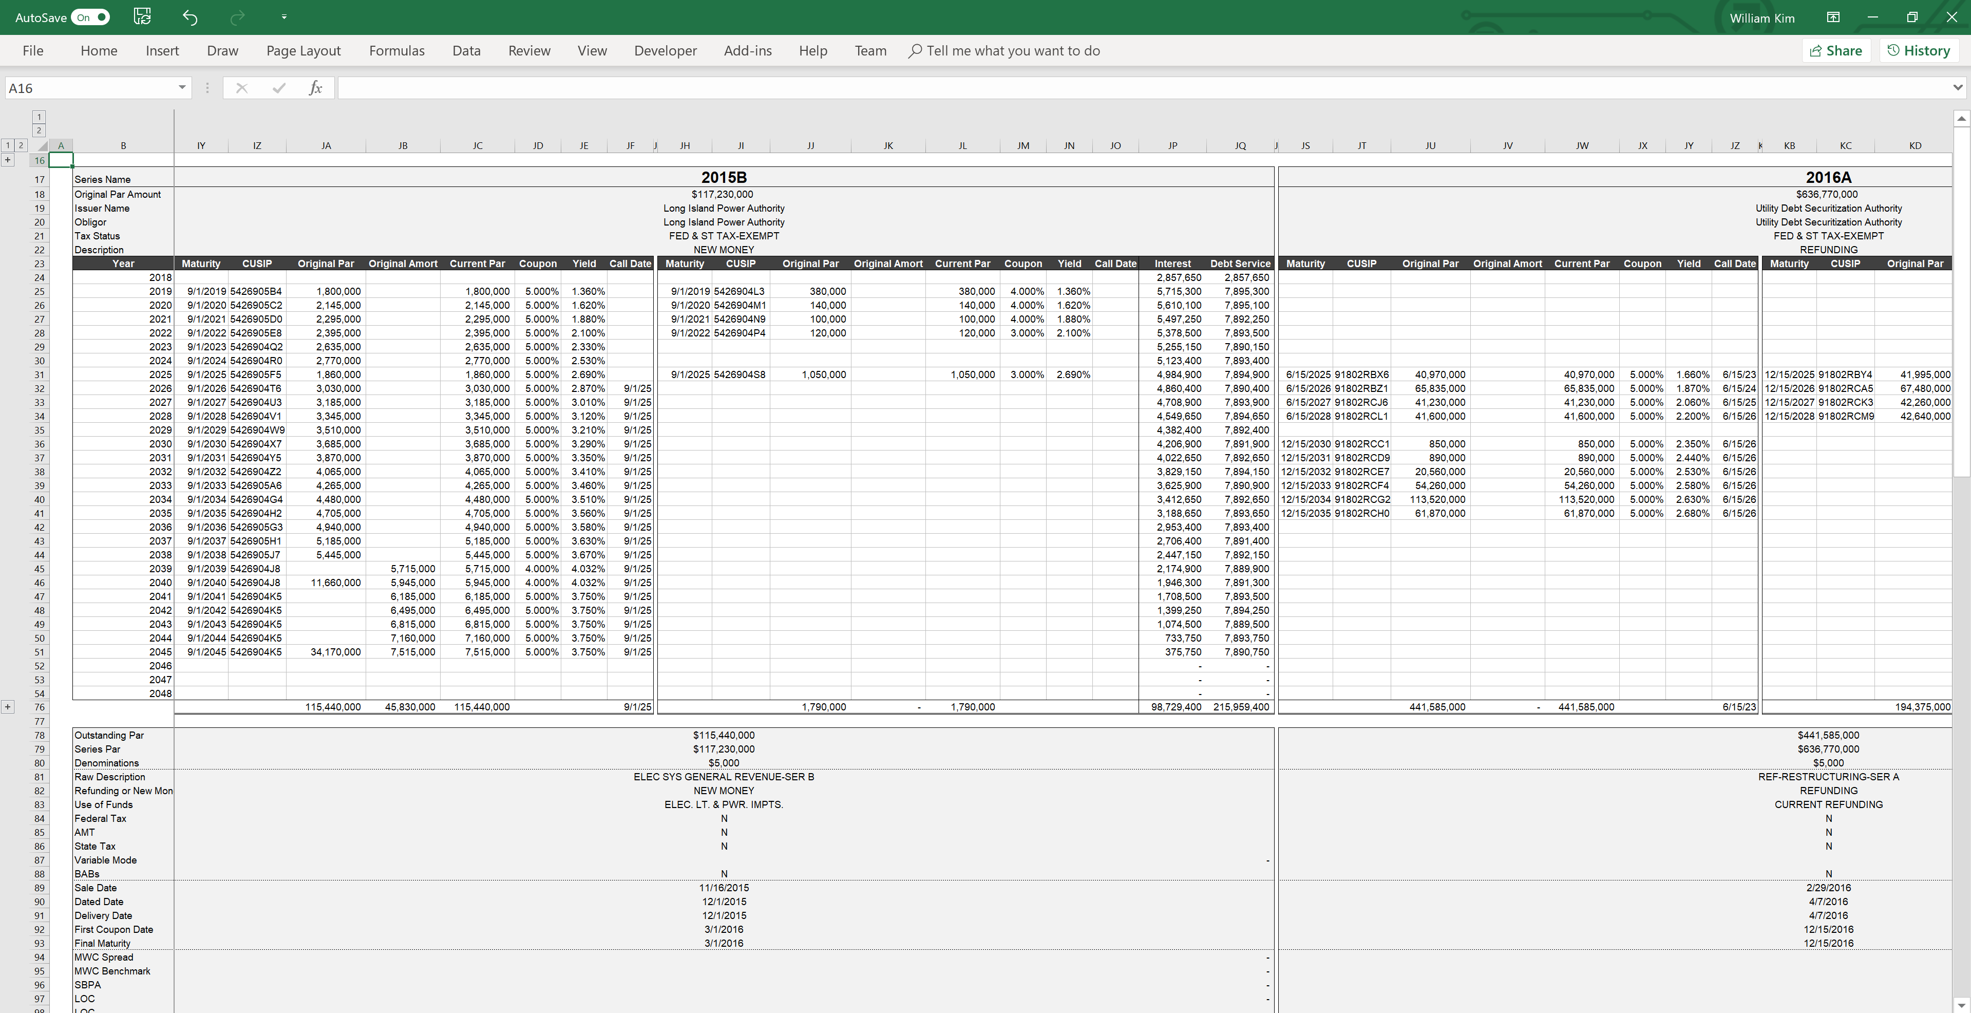Click the Insert Function fx icon
The image size is (1971, 1013).
point(315,88)
